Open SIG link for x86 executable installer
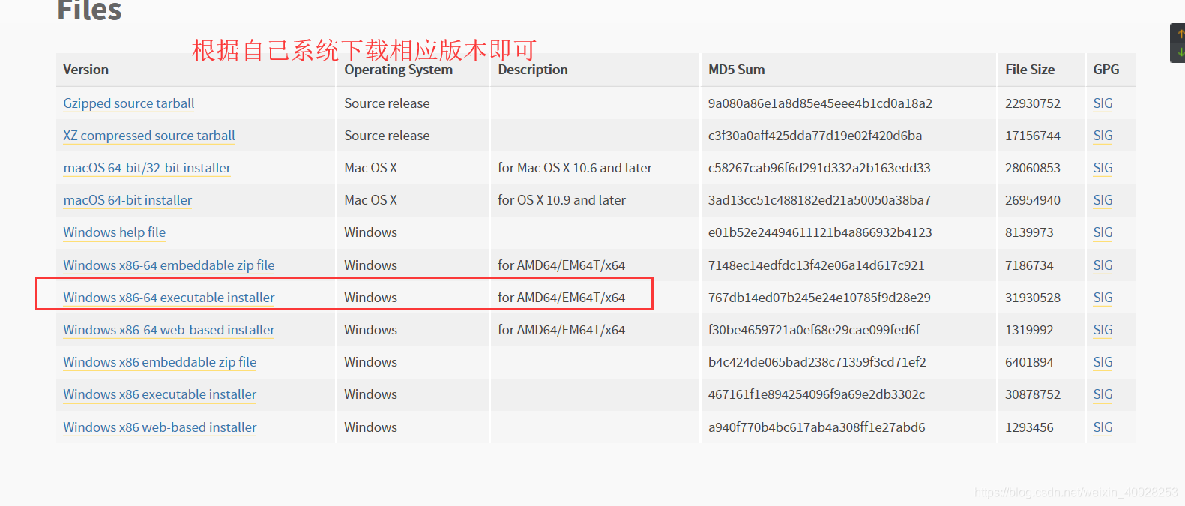1185x506 pixels. point(1103,394)
